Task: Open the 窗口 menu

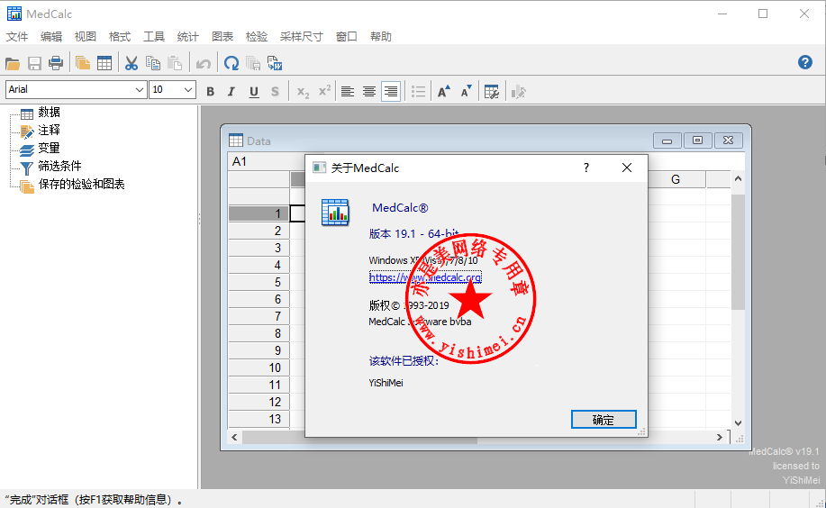Action: (x=347, y=36)
